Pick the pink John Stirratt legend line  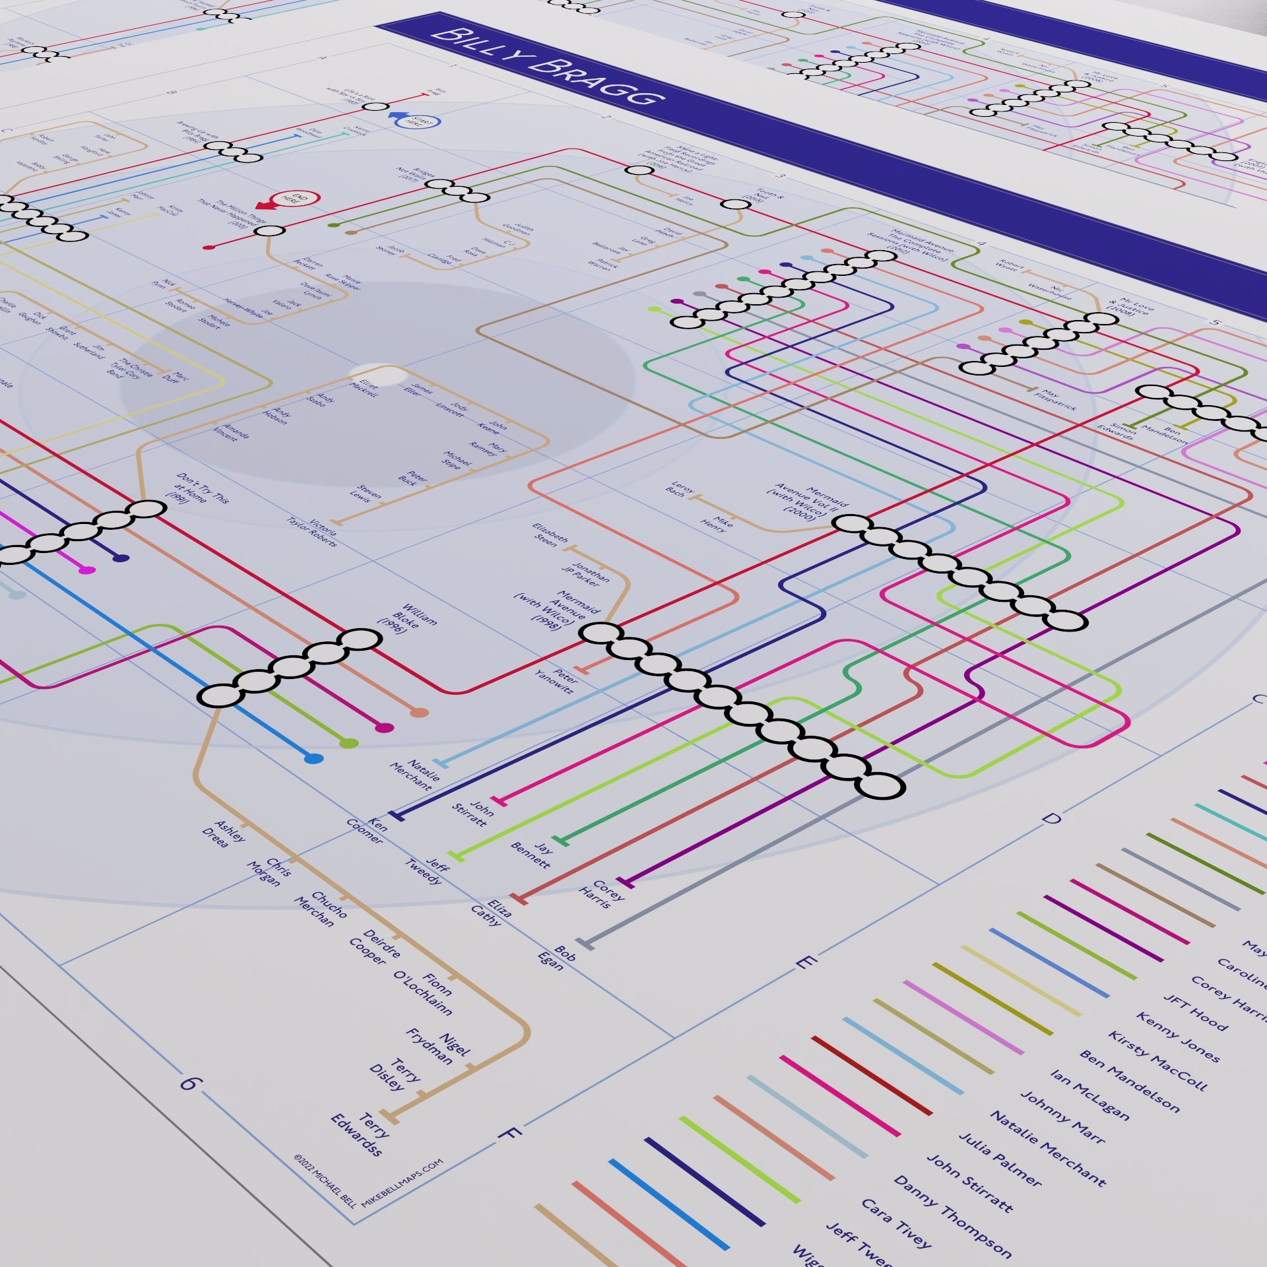(839, 1095)
